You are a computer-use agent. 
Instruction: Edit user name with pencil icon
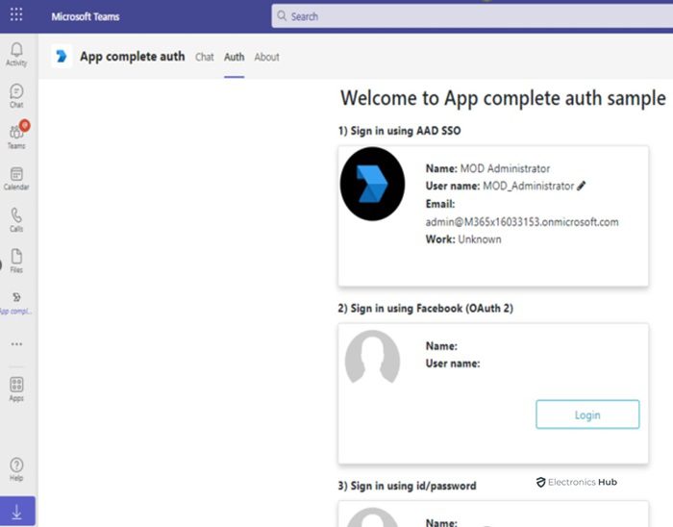(x=581, y=186)
